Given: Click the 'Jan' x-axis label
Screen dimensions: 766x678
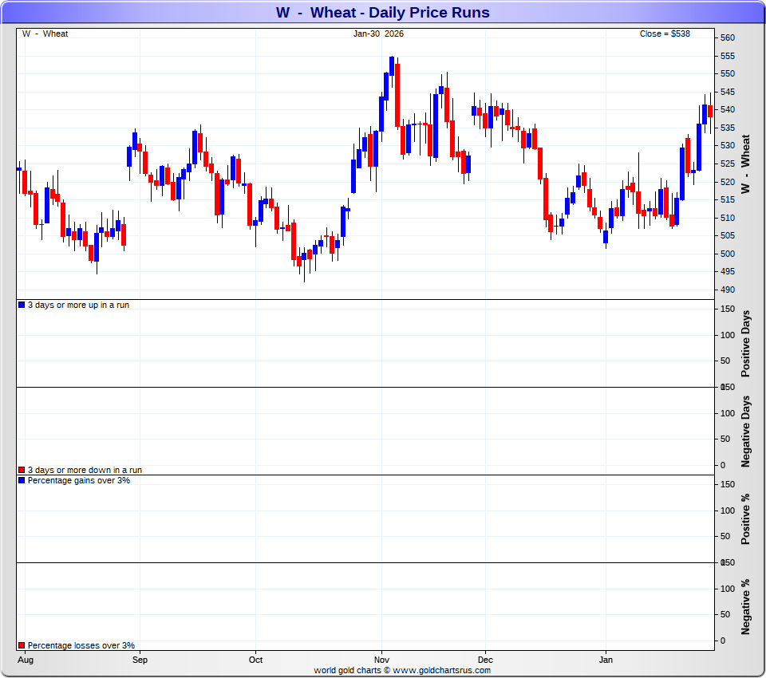Looking at the screenshot, I should click(x=606, y=660).
